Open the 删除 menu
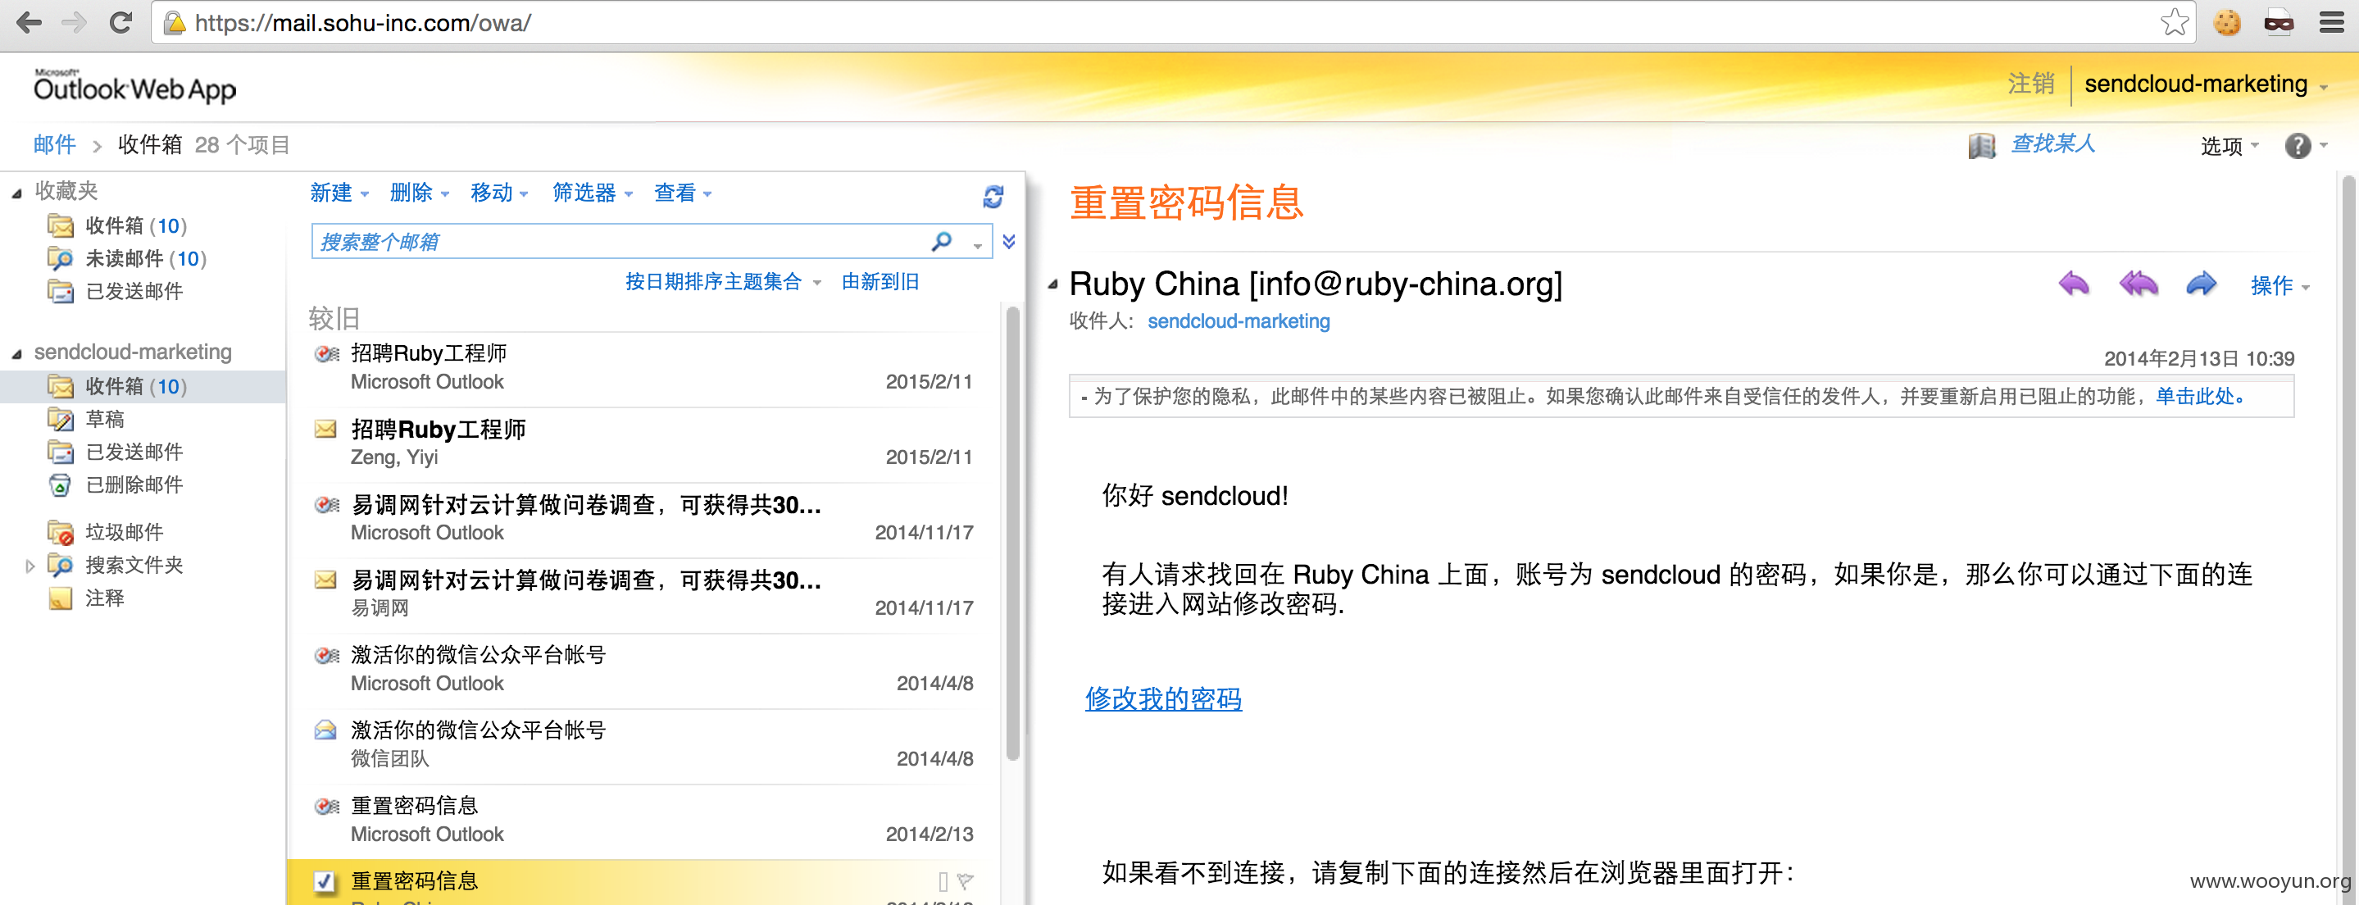2359x905 pixels. coord(420,193)
